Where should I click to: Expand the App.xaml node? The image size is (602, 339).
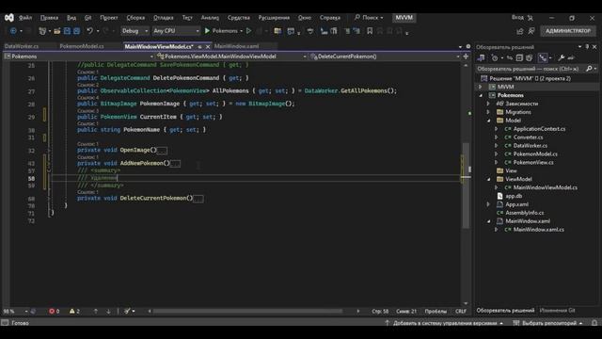pyautogui.click(x=488, y=204)
